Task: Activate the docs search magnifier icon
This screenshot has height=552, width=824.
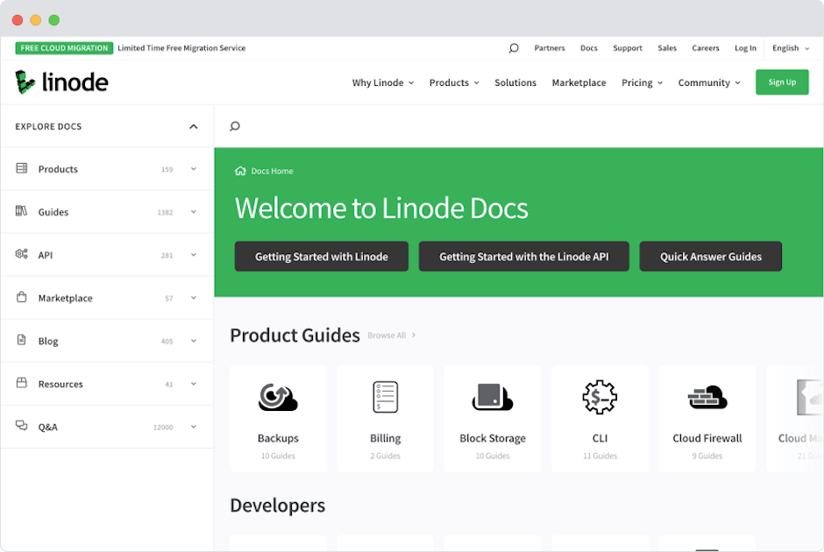Action: (234, 125)
